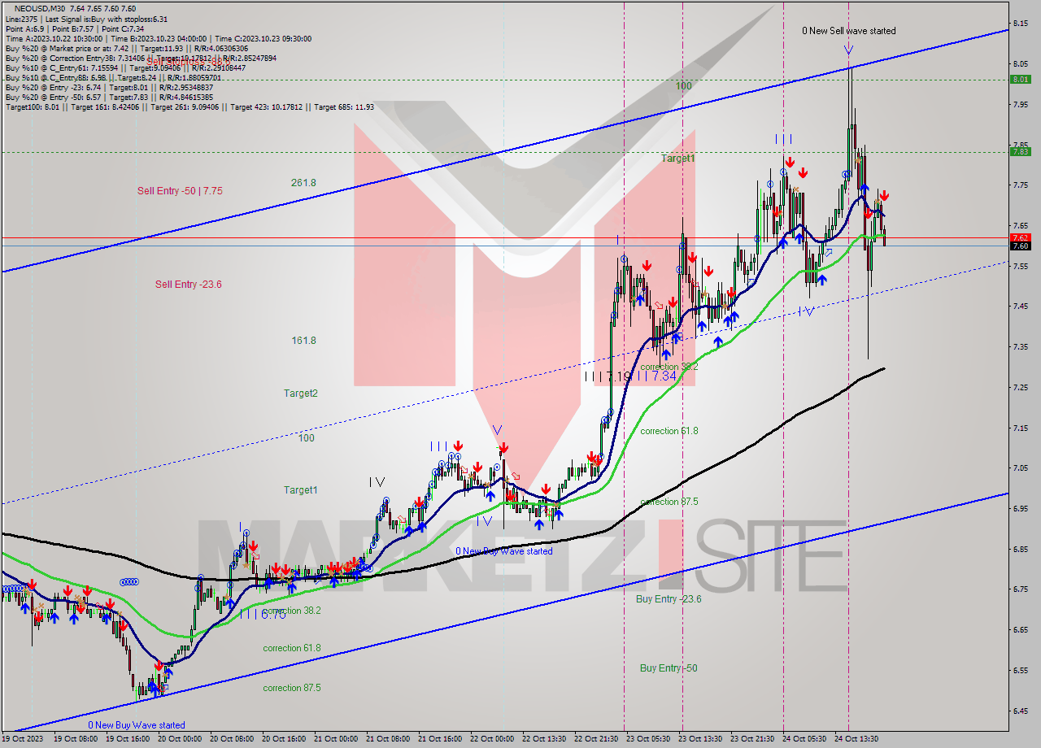
Task: Click the '19 Oct 16:00' time axis label
Action: click(127, 739)
